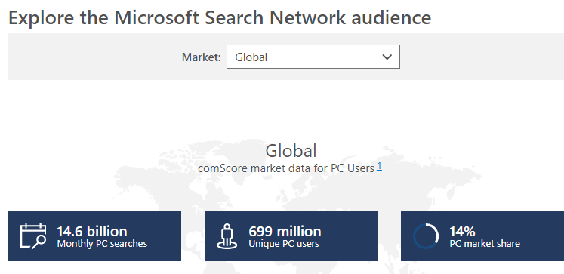Click the 14% figure
The height and width of the screenshot is (274, 564).
point(462,231)
